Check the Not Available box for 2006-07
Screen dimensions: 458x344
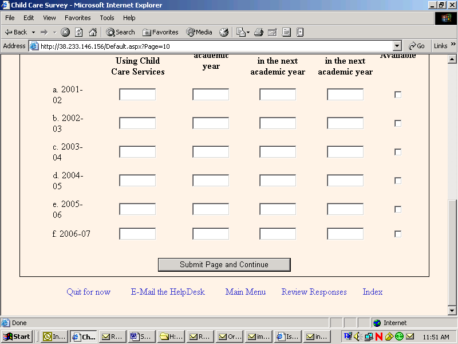coord(398,234)
